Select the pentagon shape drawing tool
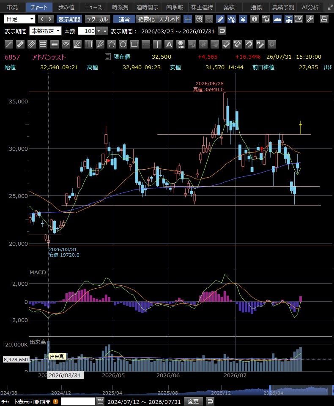The height and width of the screenshot is (406, 334). click(112, 45)
